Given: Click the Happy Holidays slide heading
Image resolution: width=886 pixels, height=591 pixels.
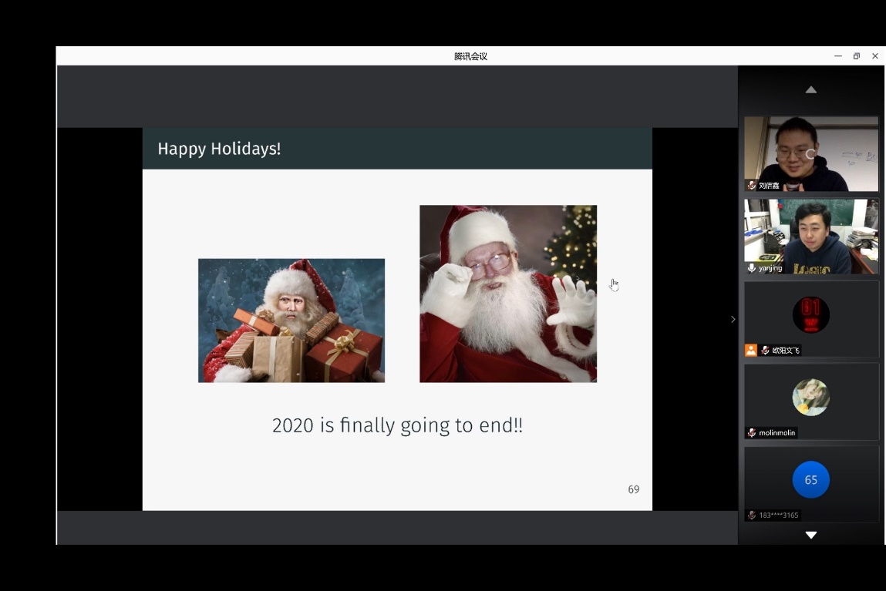Looking at the screenshot, I should pyautogui.click(x=219, y=149).
